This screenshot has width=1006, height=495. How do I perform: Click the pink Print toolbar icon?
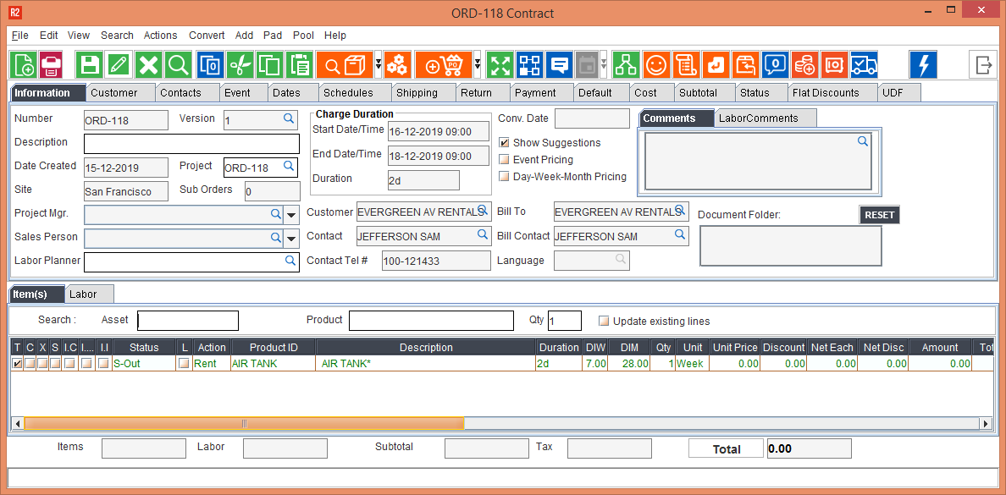click(51, 65)
